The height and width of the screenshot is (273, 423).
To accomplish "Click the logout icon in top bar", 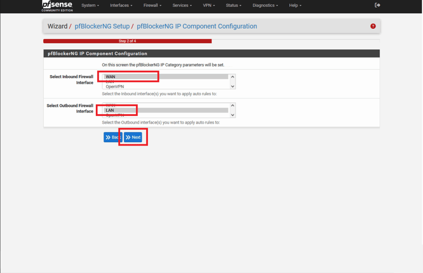I will pos(378,5).
